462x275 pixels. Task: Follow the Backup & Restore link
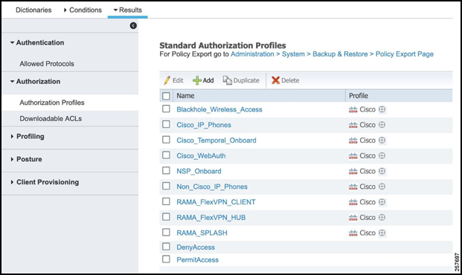tap(340, 54)
